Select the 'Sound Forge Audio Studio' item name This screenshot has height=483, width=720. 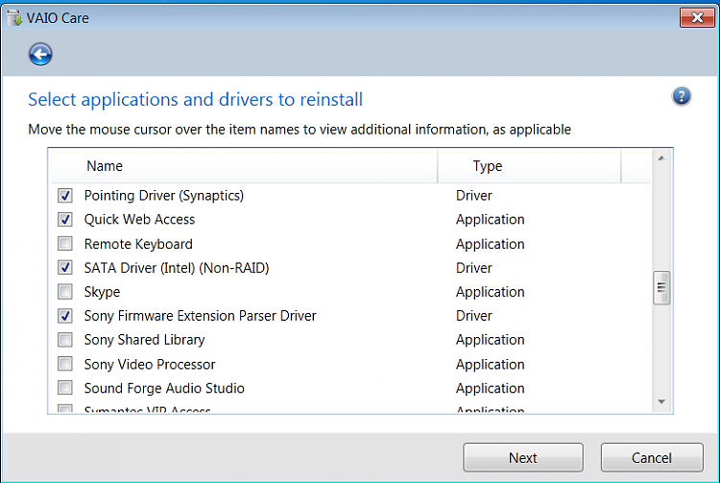pyautogui.click(x=164, y=389)
